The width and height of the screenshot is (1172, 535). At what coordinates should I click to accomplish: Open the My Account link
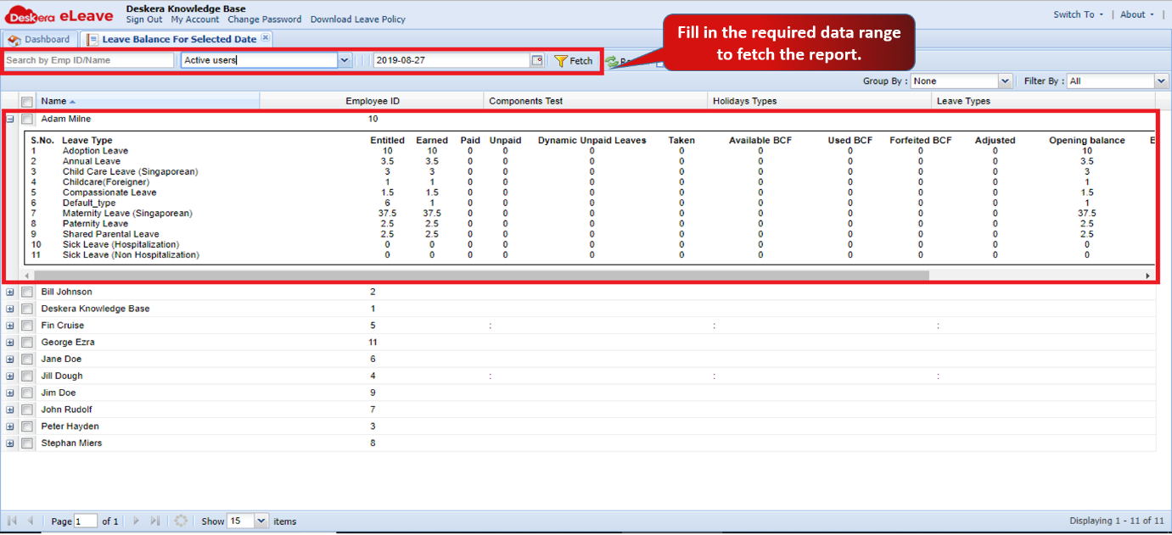(x=194, y=20)
